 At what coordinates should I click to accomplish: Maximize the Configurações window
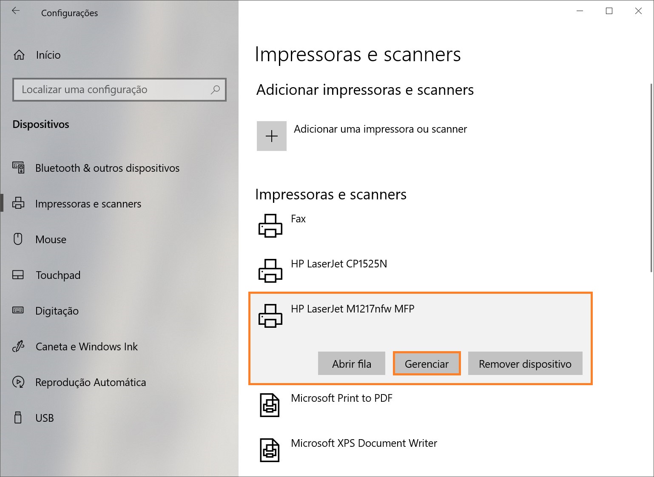609,11
